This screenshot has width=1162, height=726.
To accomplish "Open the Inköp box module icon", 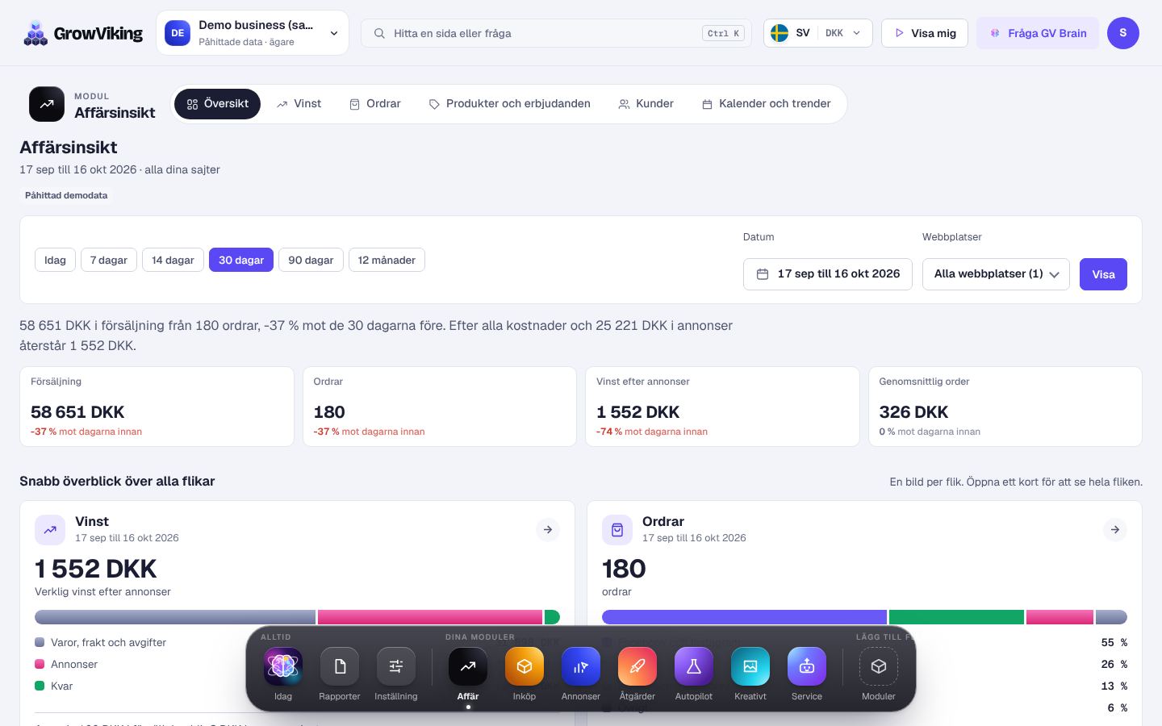I will (x=525, y=666).
